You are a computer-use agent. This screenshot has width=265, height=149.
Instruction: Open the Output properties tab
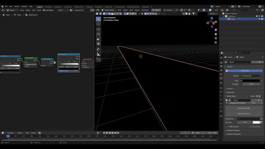221,67
